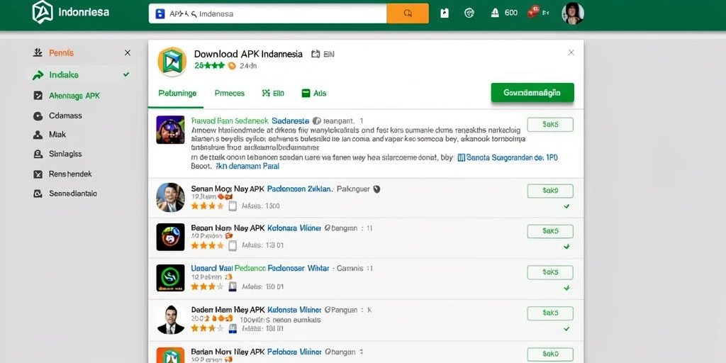Click Saks button for Senan Mogr Ney
726x363 pixels.
(x=550, y=191)
